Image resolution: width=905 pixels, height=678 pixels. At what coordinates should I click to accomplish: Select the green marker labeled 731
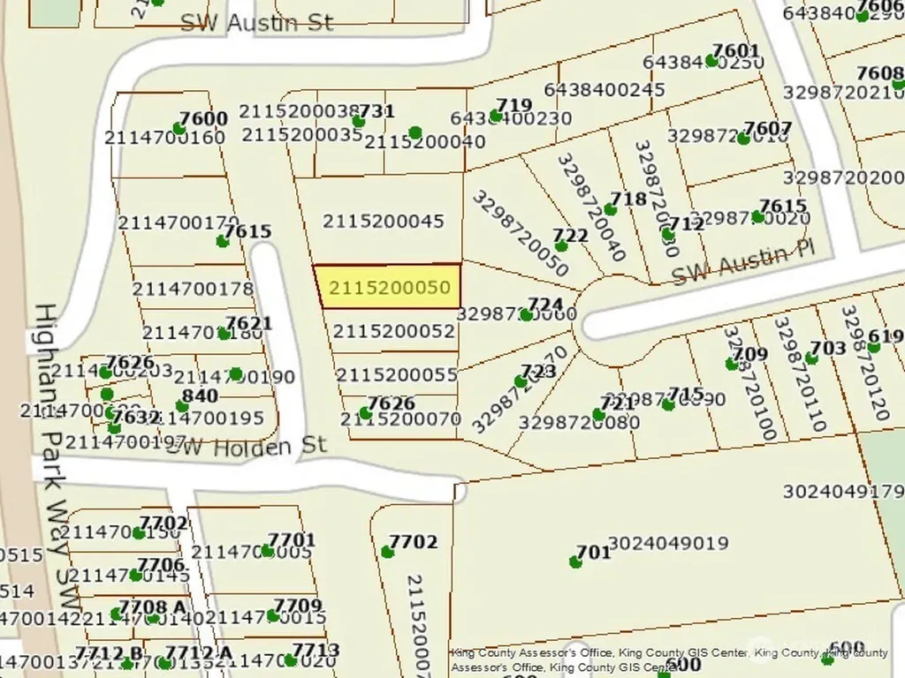pos(359,121)
